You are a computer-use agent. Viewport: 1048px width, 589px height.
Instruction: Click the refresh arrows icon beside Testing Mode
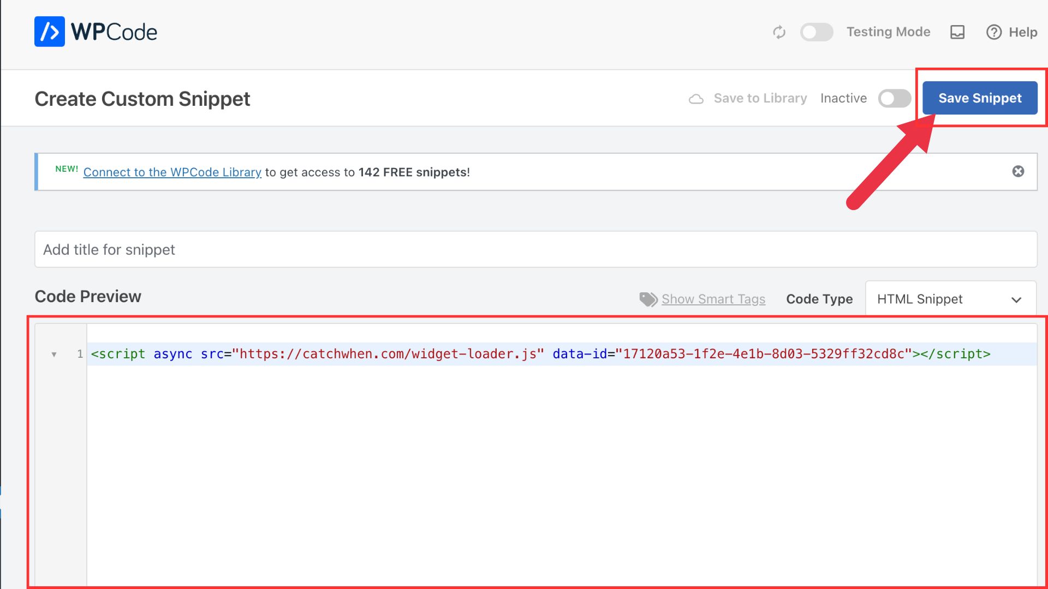(779, 32)
